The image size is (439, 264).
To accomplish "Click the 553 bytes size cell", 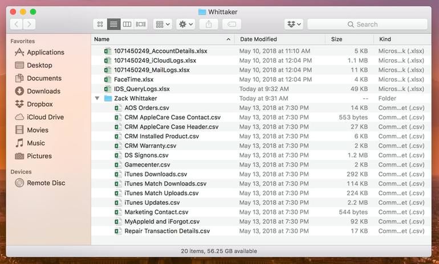I will point(353,117).
